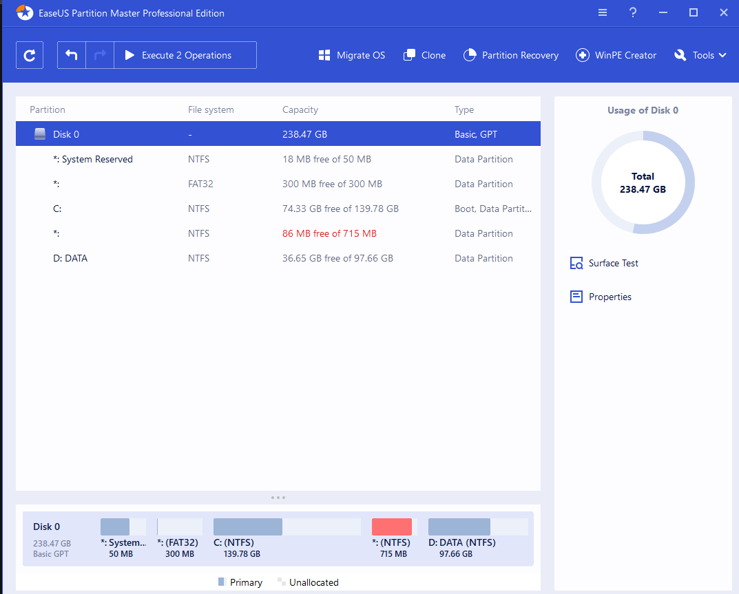Click the Migrate OS windows icon
The image size is (739, 594).
tap(324, 55)
